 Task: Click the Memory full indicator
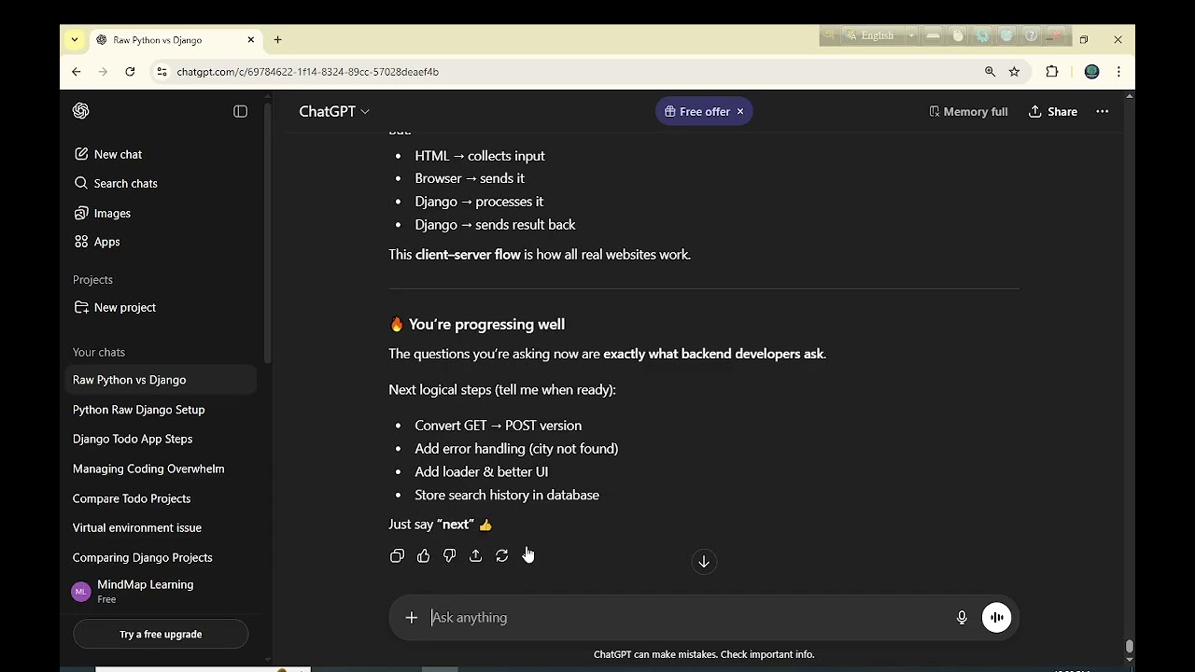coord(968,111)
